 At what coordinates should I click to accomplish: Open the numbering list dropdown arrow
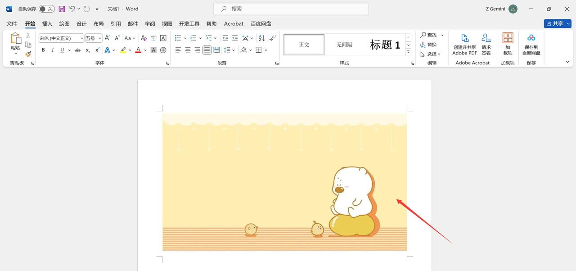200,38
